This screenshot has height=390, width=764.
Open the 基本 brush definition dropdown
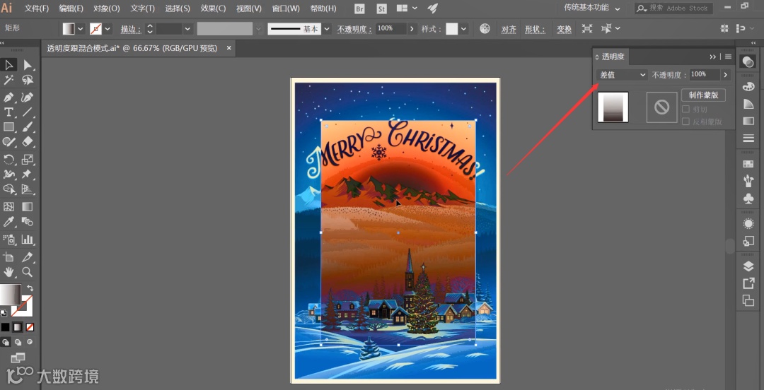(327, 29)
